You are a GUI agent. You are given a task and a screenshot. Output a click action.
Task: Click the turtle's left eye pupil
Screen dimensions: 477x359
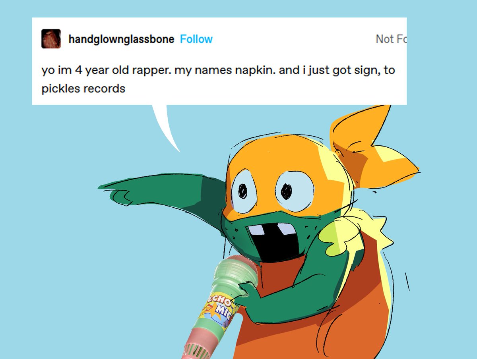click(x=242, y=191)
